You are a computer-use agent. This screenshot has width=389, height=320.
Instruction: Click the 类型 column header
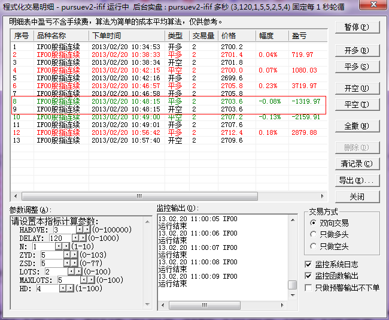coord(177,36)
